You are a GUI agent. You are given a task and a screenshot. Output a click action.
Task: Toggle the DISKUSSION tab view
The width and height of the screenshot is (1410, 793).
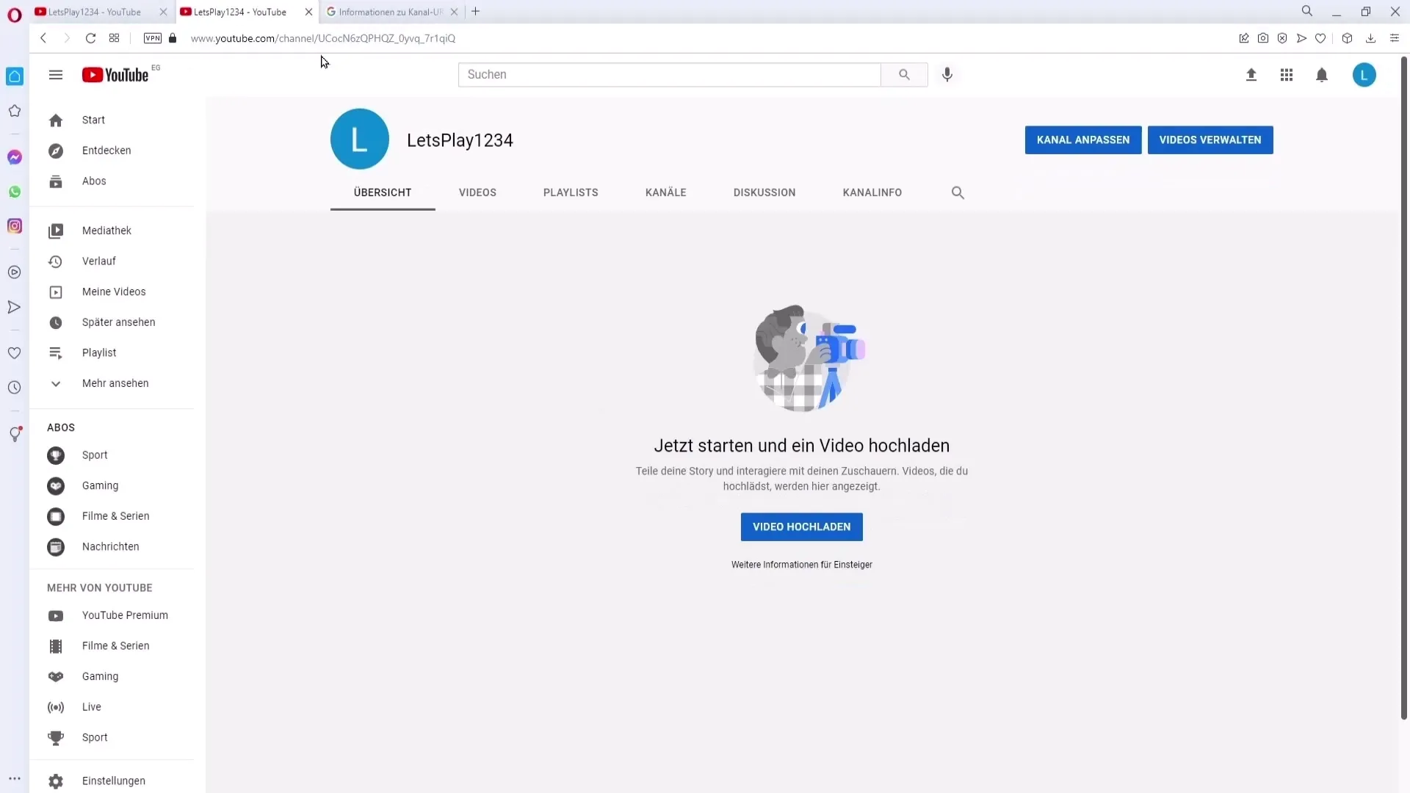764,192
